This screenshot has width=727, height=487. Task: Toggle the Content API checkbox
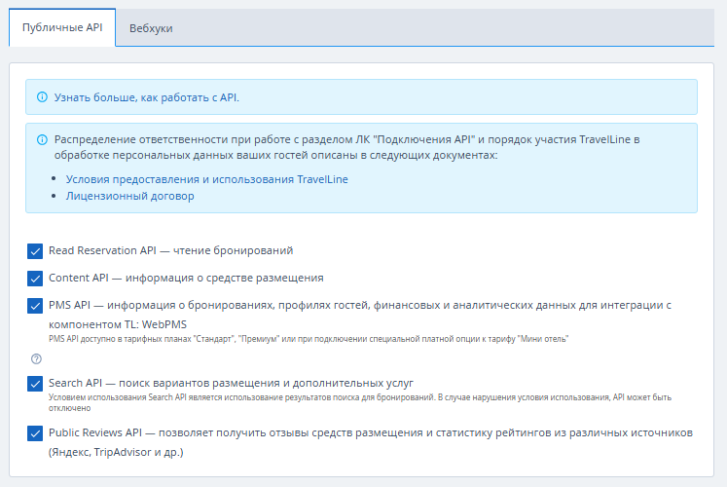[35, 278]
